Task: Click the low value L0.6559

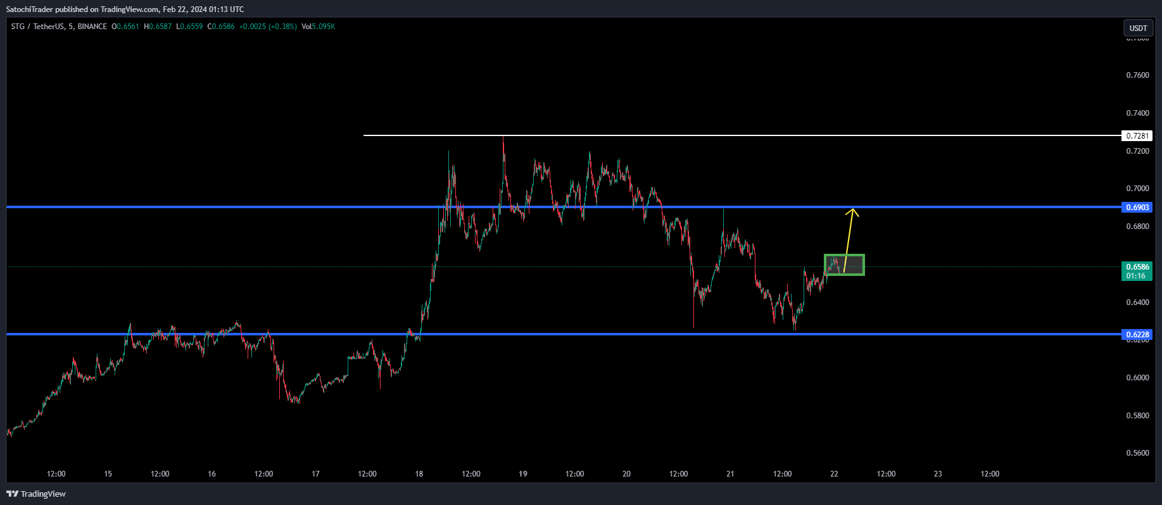Action: pos(189,27)
